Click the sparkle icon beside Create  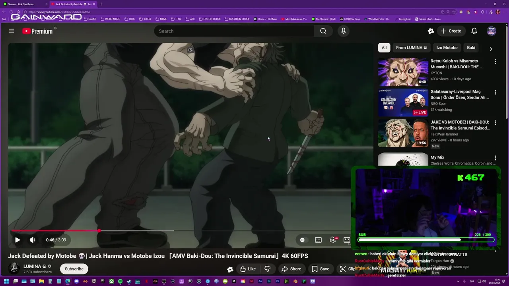point(431,31)
